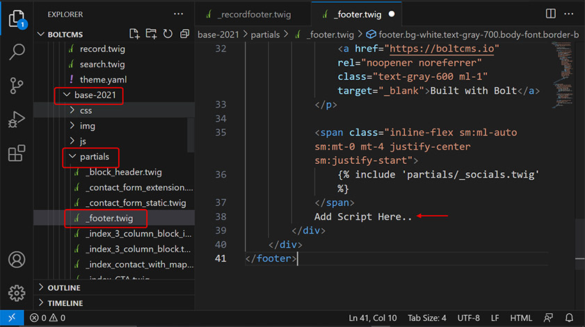Split the editor to the right
This screenshot has width=585, height=327.
pos(551,14)
